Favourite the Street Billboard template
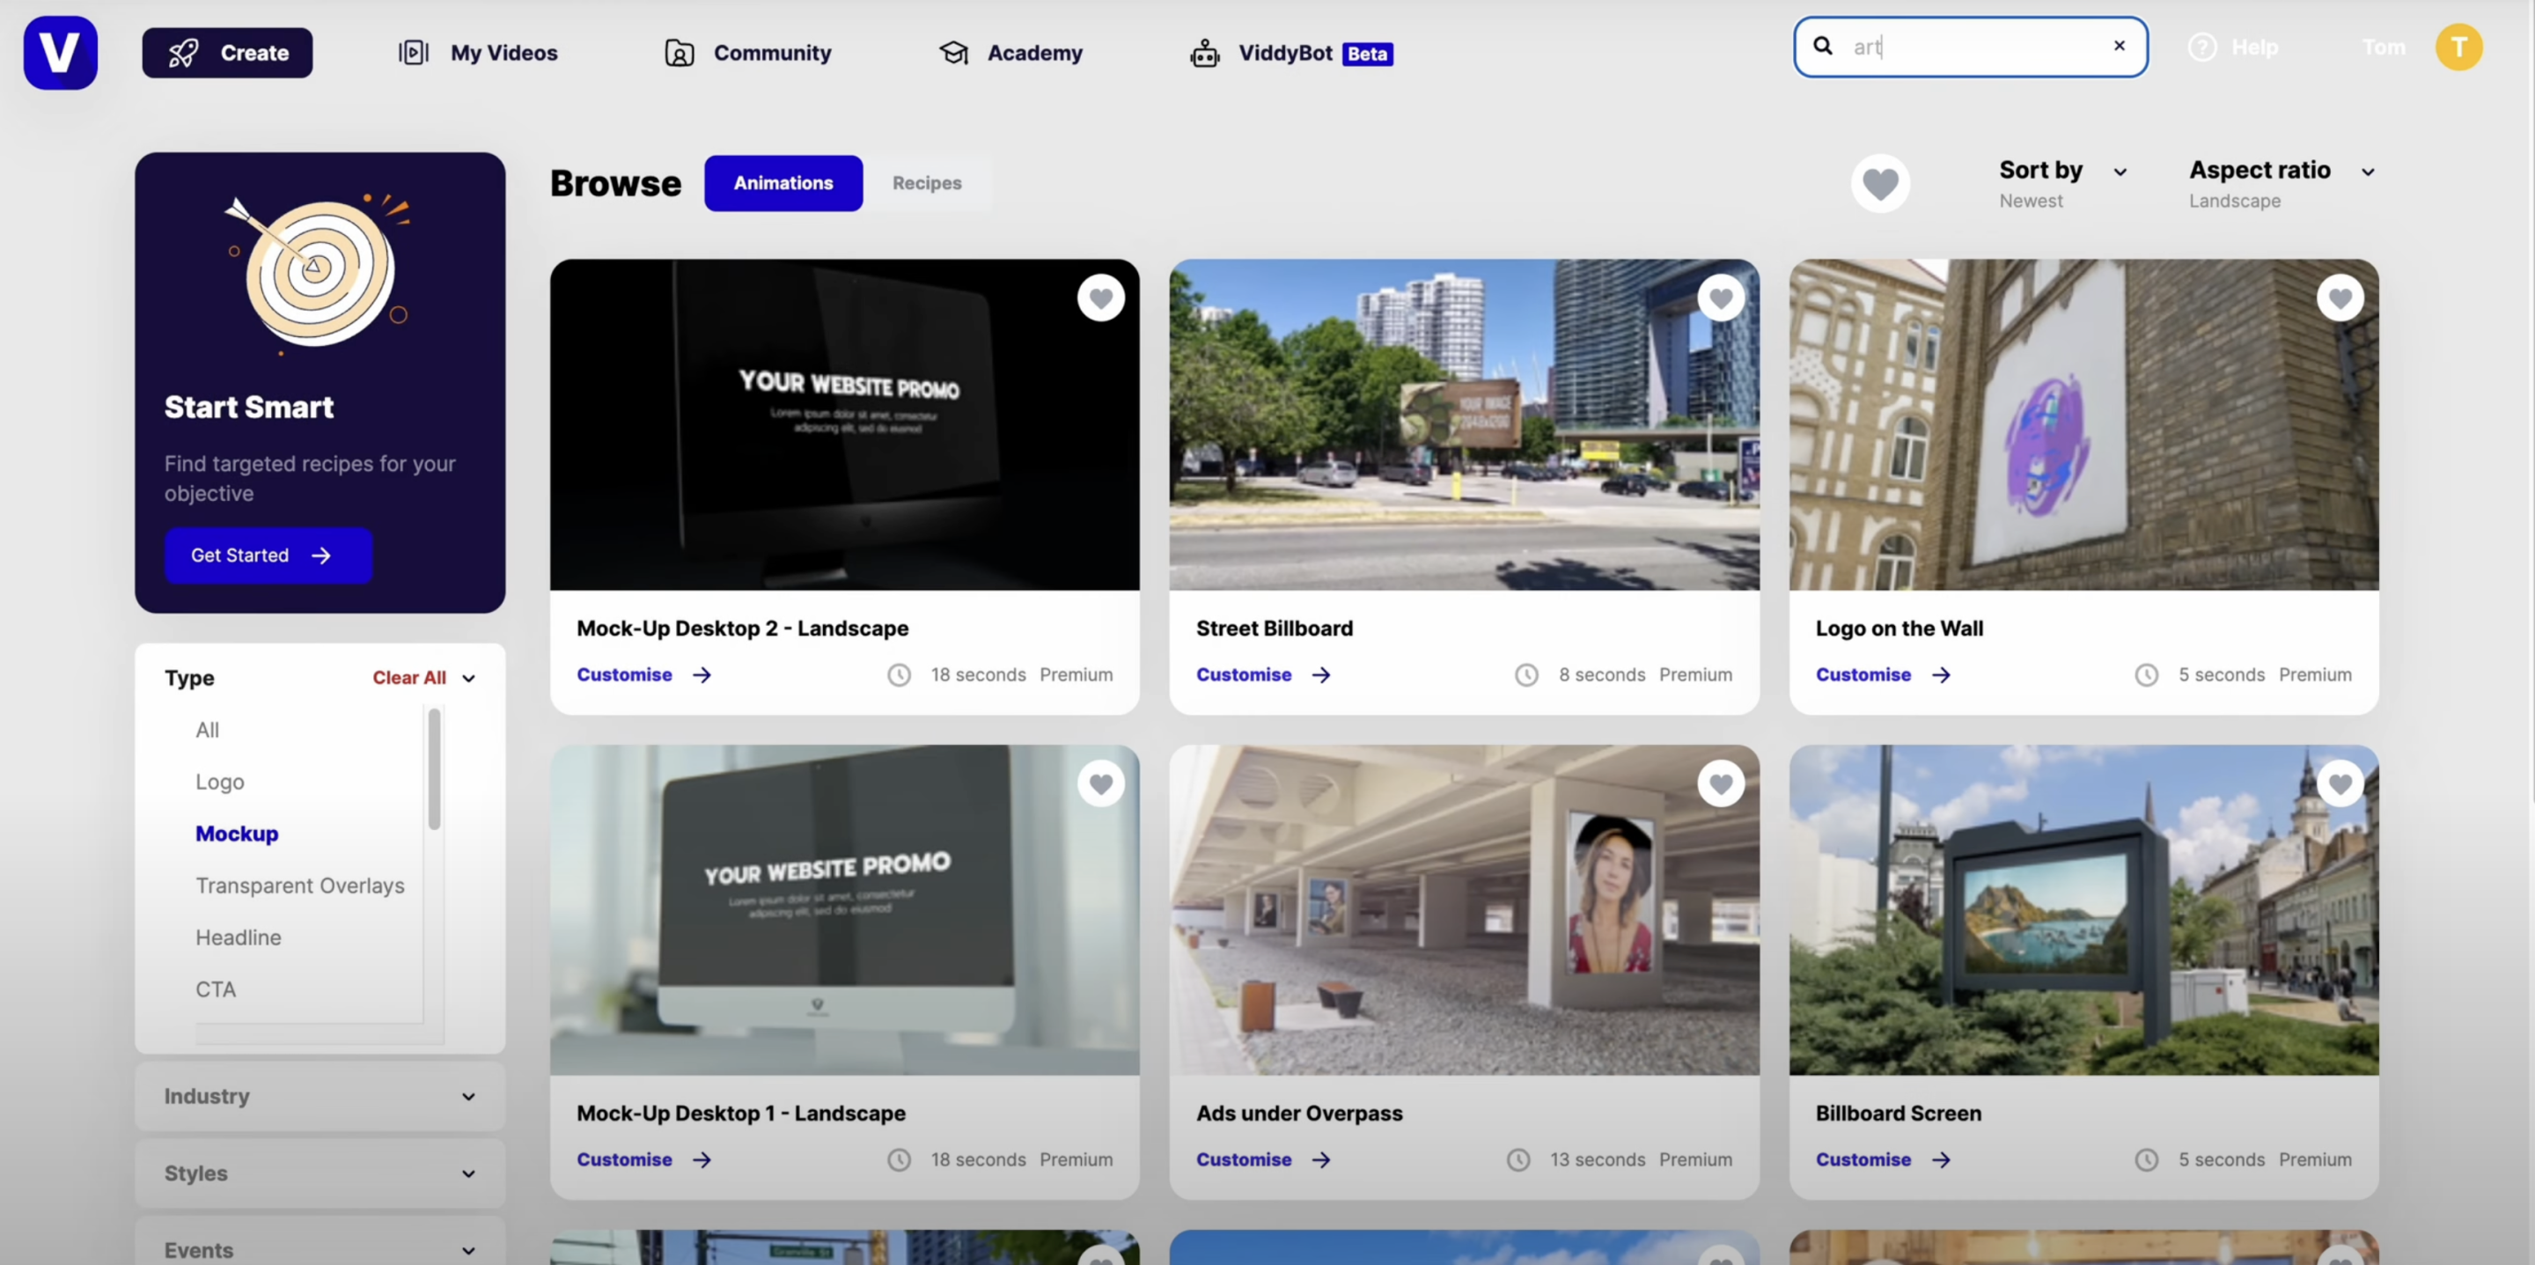The image size is (2535, 1265). [x=1720, y=298]
